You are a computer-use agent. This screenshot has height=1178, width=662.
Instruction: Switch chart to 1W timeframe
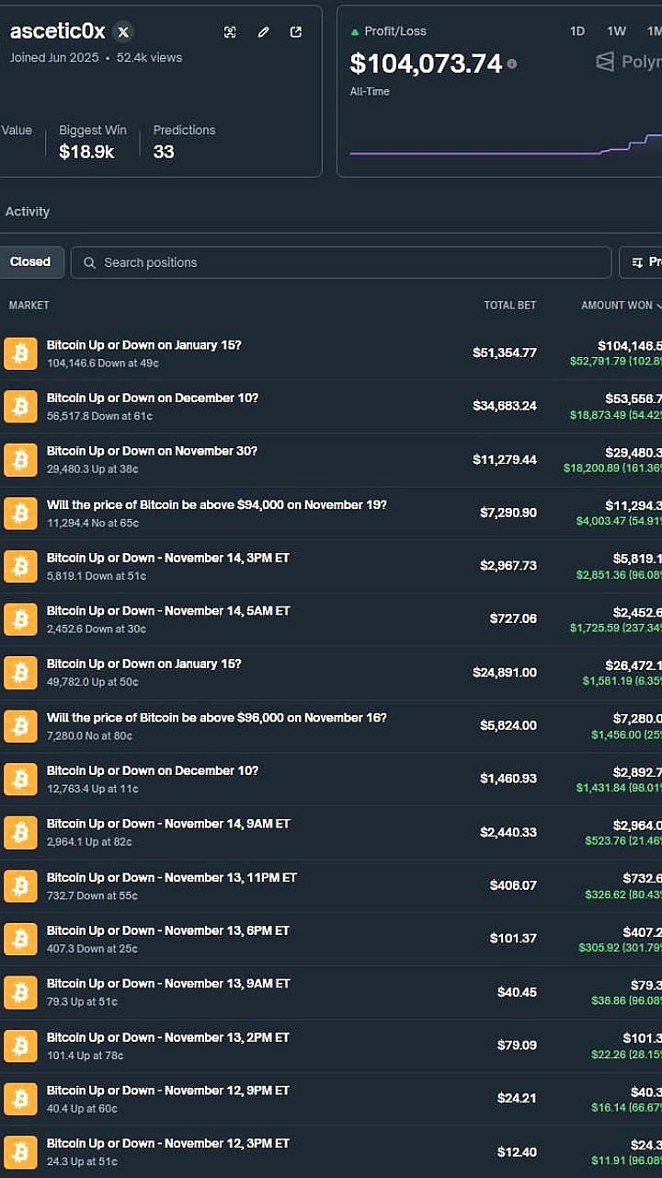click(x=616, y=31)
